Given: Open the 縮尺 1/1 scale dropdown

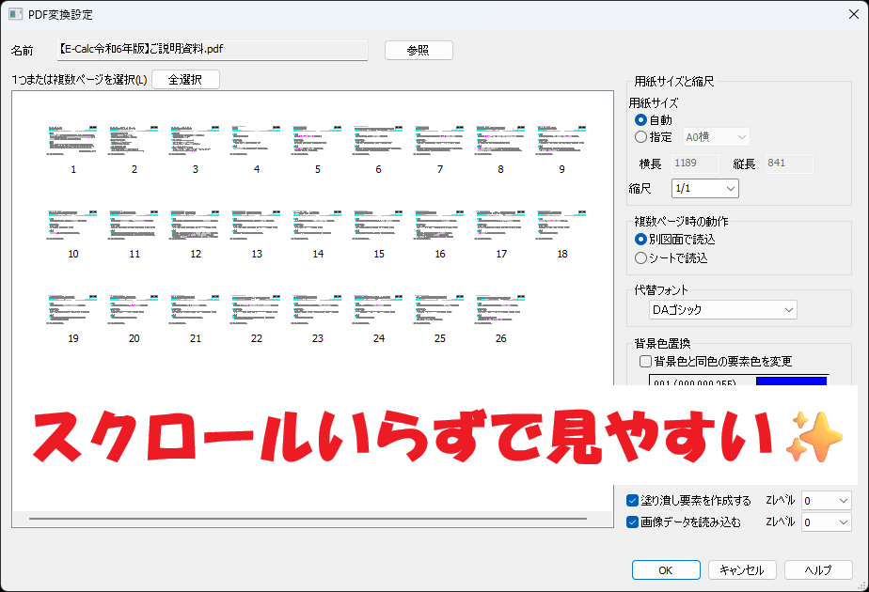Looking at the screenshot, I should (705, 188).
